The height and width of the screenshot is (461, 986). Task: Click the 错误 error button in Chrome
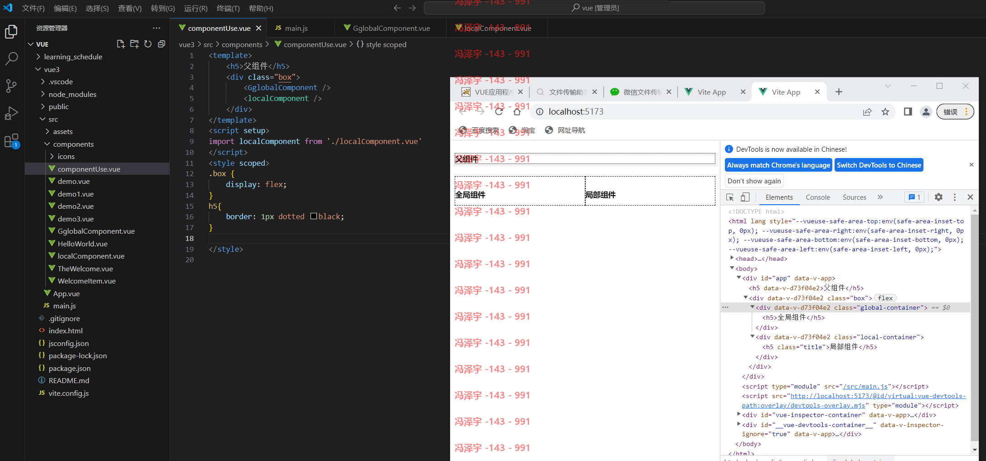pos(955,112)
